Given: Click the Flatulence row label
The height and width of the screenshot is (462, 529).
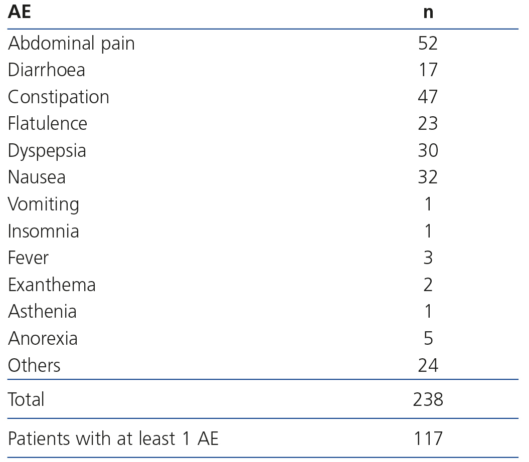Looking at the screenshot, I should click(x=47, y=124).
